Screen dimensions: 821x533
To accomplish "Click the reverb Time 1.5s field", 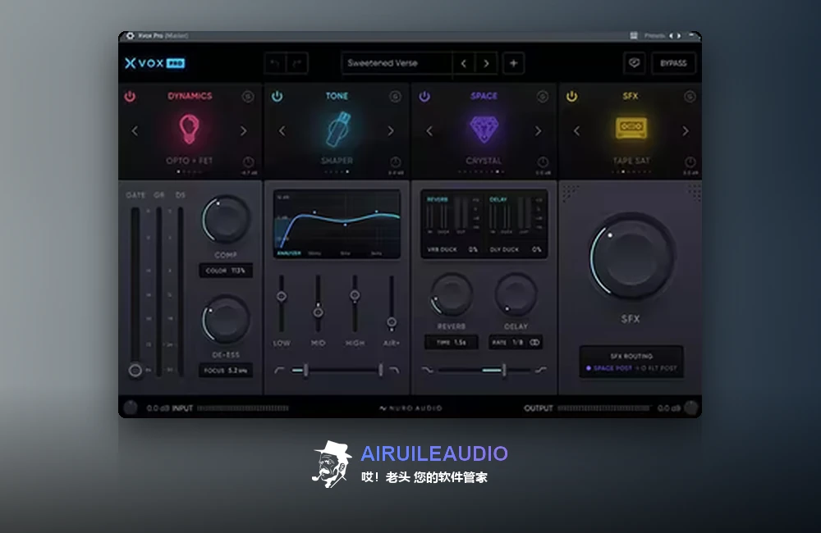I will pos(452,343).
